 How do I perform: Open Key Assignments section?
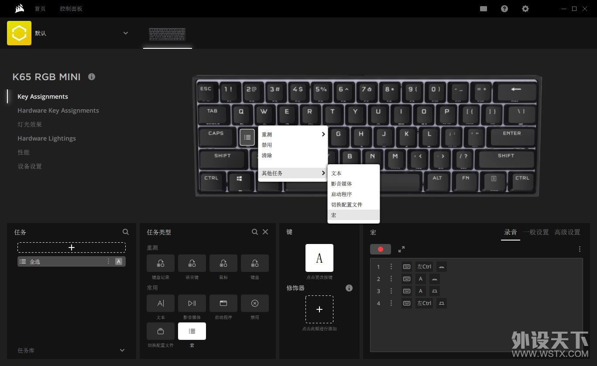click(x=43, y=97)
